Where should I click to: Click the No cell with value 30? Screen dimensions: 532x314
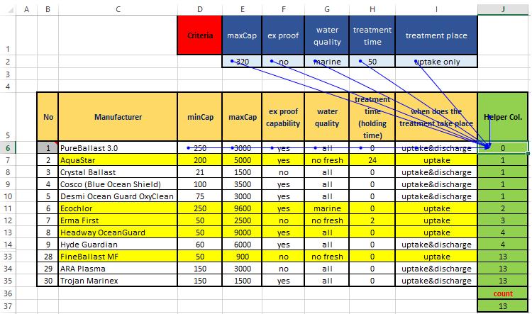(x=48, y=281)
